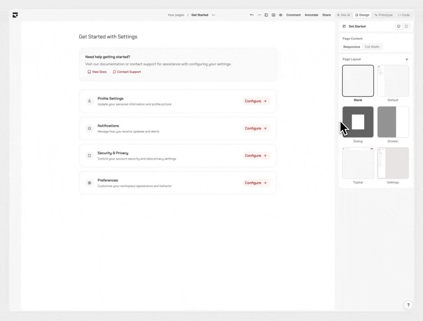This screenshot has height=321, width=423.
Task: Select 'Need help getting started?' text
Action: pyautogui.click(x=108, y=57)
